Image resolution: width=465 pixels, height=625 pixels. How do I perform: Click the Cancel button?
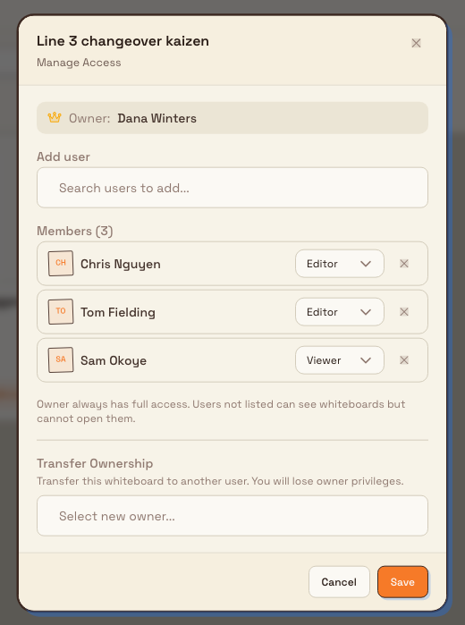(x=339, y=582)
